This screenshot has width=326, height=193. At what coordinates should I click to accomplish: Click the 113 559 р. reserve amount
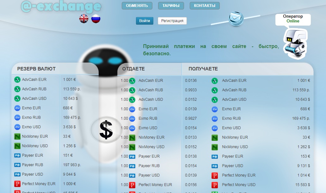(x=72, y=89)
